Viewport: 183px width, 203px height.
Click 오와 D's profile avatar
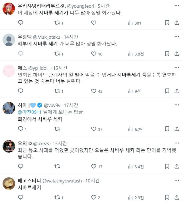click(9, 146)
